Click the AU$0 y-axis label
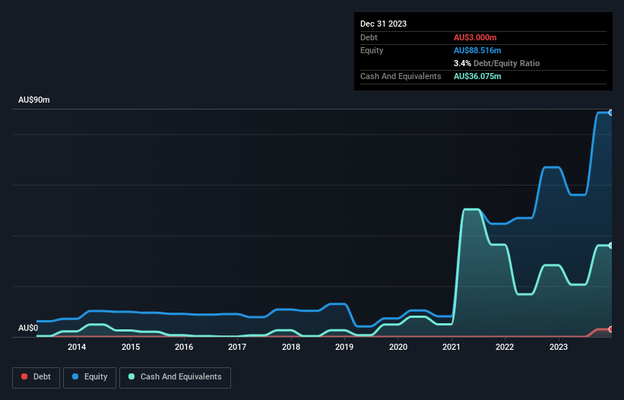This screenshot has width=624, height=400. (28, 328)
